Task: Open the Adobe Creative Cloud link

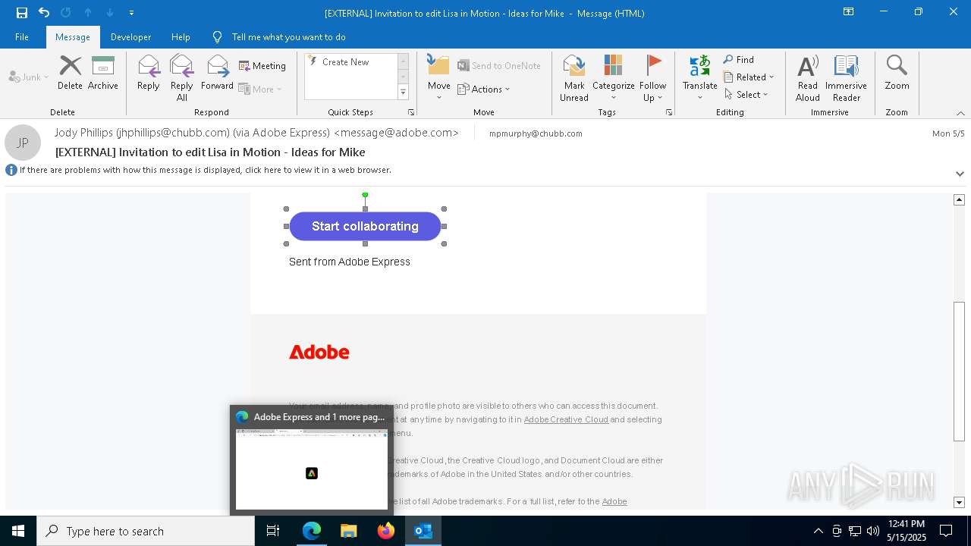Action: pyautogui.click(x=566, y=419)
